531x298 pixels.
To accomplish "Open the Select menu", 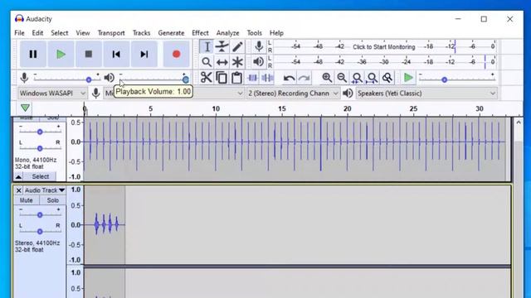I will 59,33.
